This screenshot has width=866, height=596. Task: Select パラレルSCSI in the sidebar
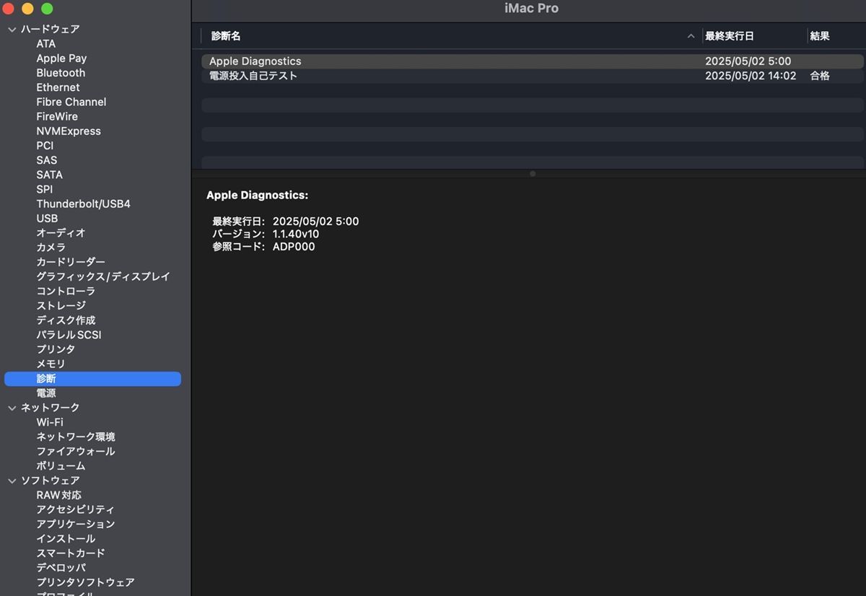coord(69,335)
